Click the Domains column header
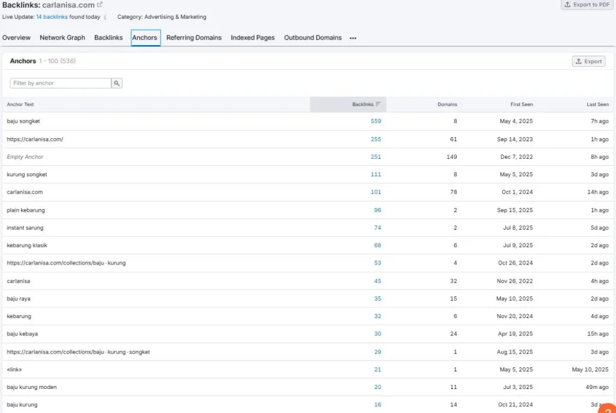 pos(448,104)
